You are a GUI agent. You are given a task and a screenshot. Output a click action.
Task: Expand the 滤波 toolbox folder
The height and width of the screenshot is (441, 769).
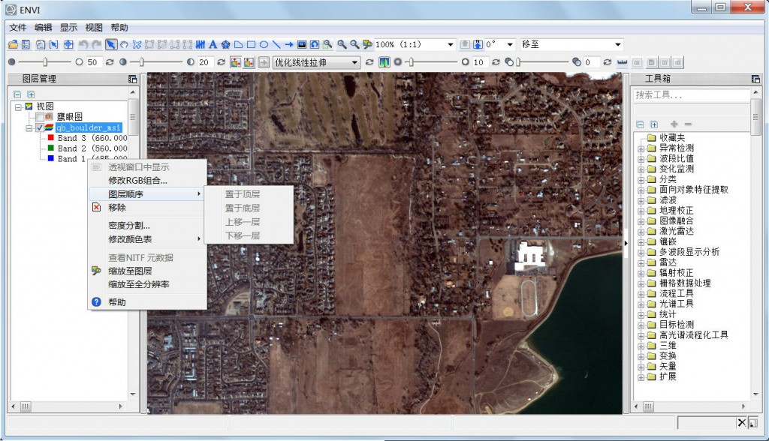(x=641, y=200)
